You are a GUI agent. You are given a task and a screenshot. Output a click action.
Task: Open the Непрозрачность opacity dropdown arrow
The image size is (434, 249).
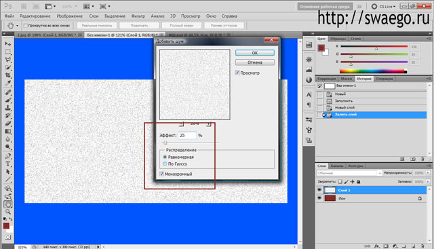pos(428,173)
